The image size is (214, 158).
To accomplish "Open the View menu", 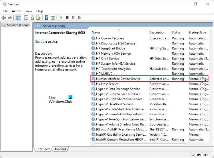I will (x=29, y=11).
